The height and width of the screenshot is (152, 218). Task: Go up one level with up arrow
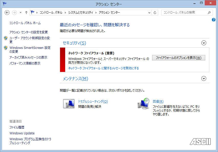(x=26, y=13)
